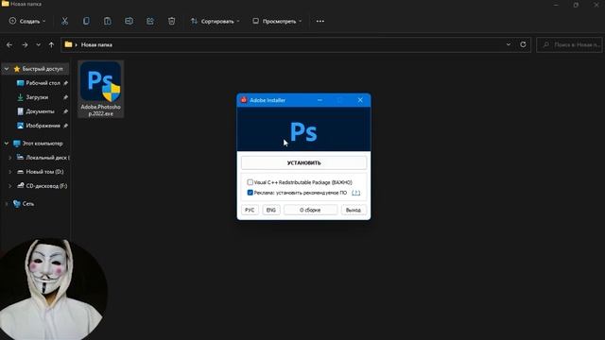Click Новая папка in the address bar

click(x=96, y=45)
